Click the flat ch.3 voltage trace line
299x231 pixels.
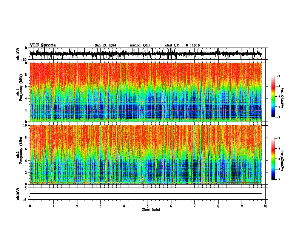click(x=145, y=194)
